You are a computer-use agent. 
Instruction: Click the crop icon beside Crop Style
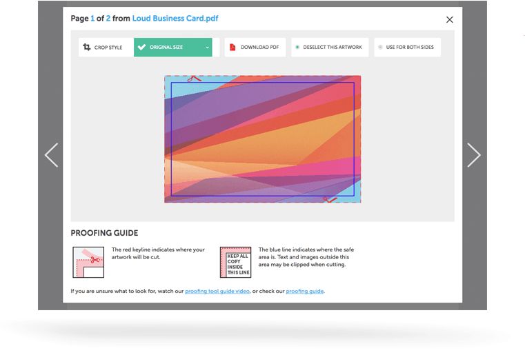pos(87,47)
